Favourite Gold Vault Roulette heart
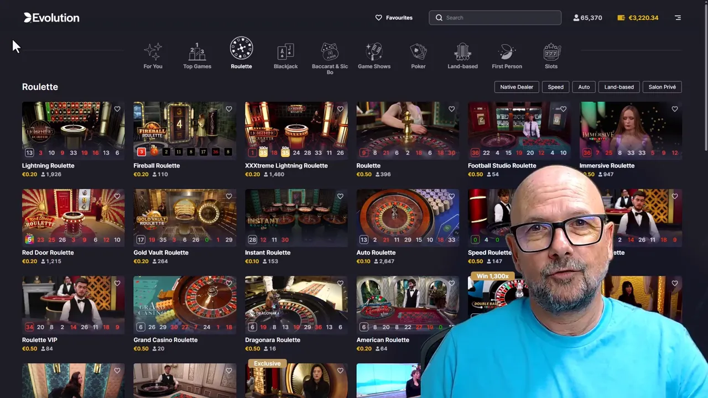This screenshot has height=398, width=708. 229,196
